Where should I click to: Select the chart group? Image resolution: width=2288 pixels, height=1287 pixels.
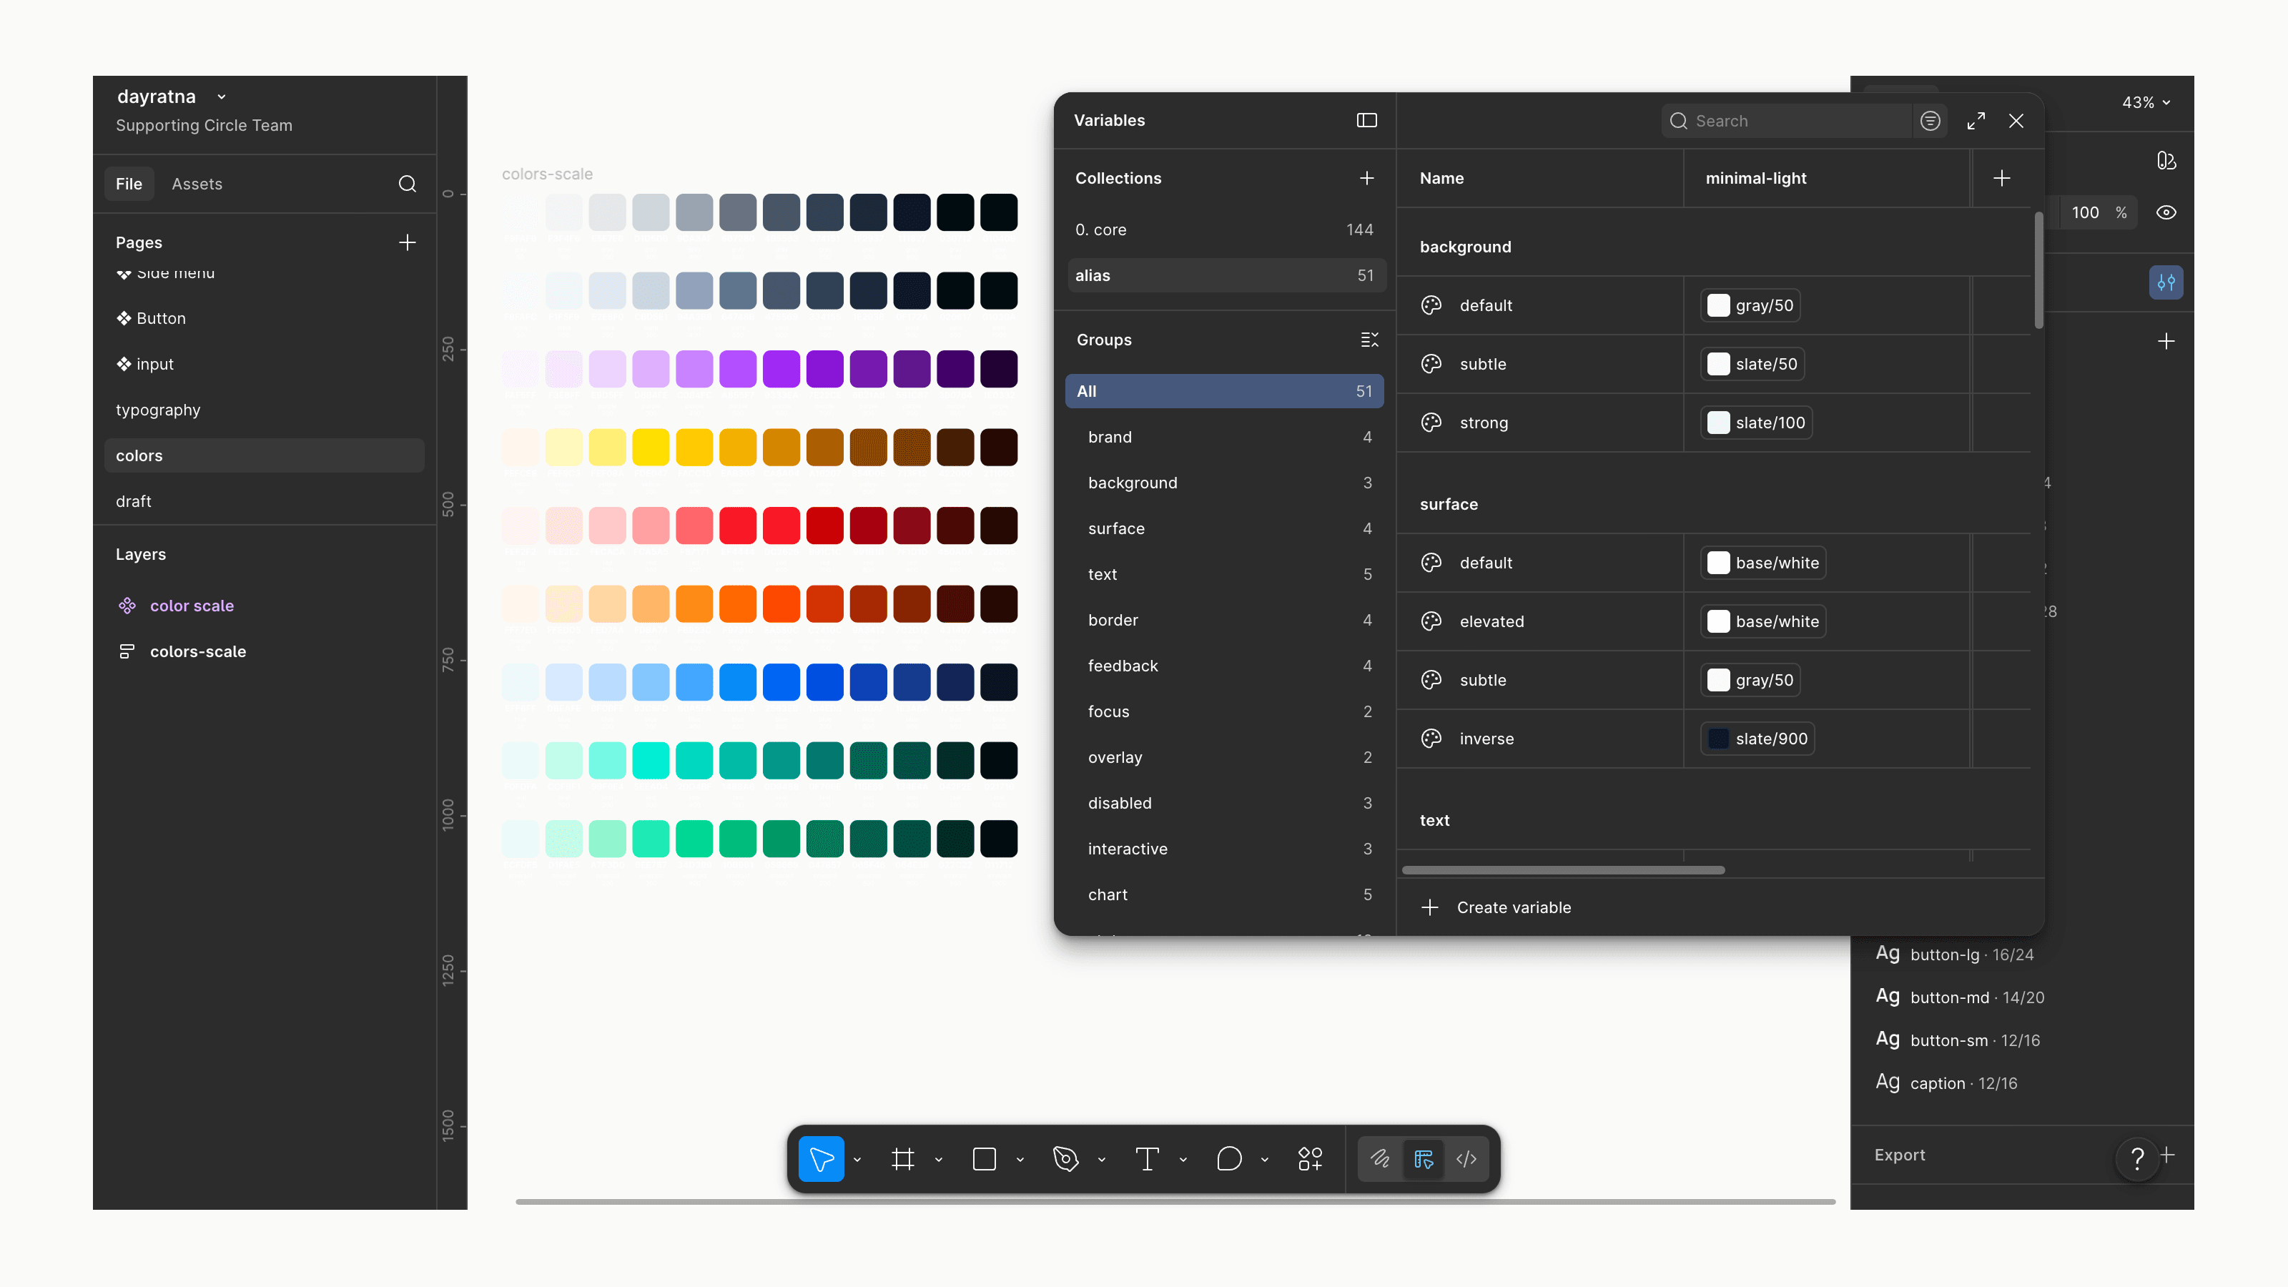coord(1224,895)
